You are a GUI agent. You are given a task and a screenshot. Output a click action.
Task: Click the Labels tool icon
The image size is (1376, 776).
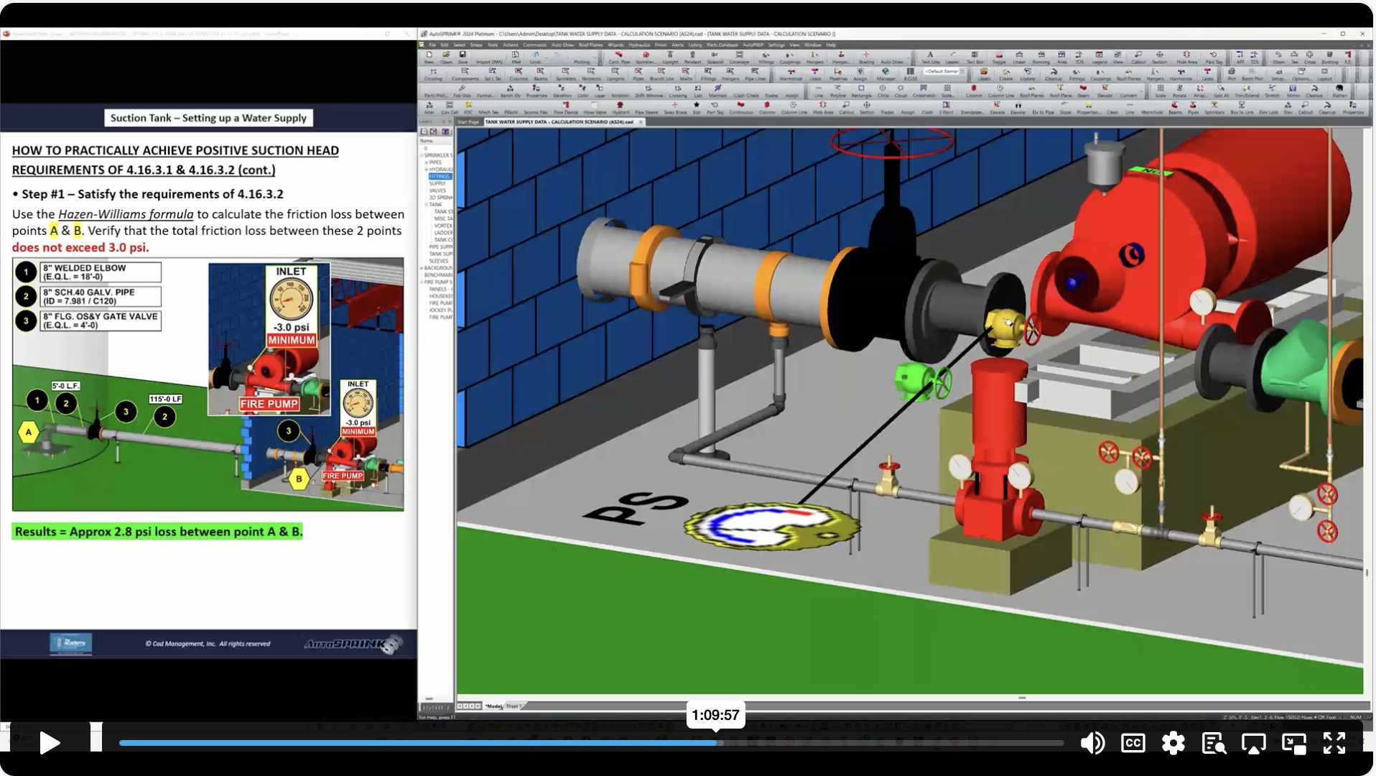984,73
